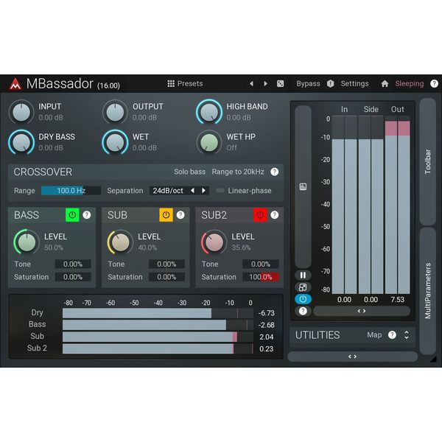Click the BASS Saturation value field
Image resolution: width=442 pixels, height=442 pixels.
(73, 277)
